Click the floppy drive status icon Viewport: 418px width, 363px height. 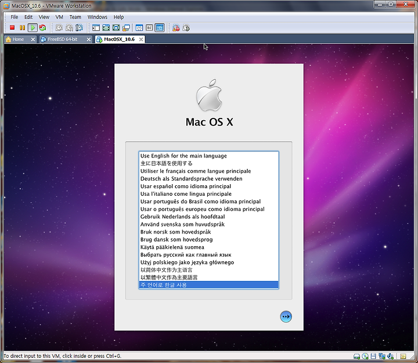pos(373,356)
